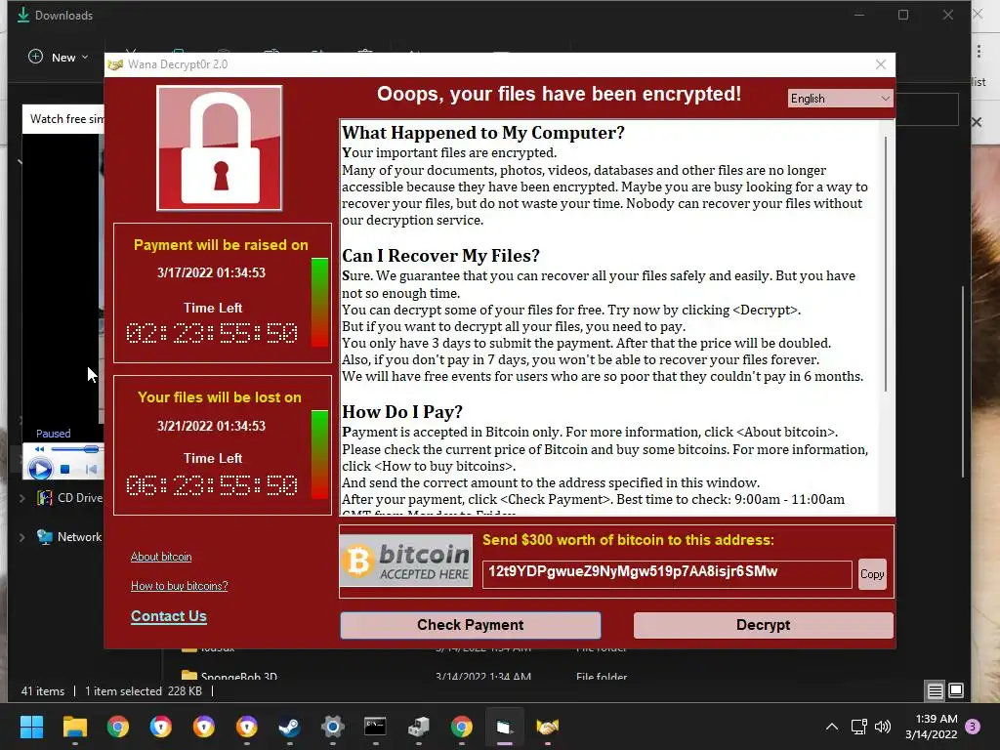This screenshot has height=750, width=1000.
Task: Click the ransom note text scrollbar
Action: tap(886, 264)
